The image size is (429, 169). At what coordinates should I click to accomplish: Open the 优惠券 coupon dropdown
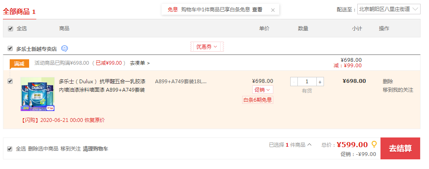click(207, 47)
